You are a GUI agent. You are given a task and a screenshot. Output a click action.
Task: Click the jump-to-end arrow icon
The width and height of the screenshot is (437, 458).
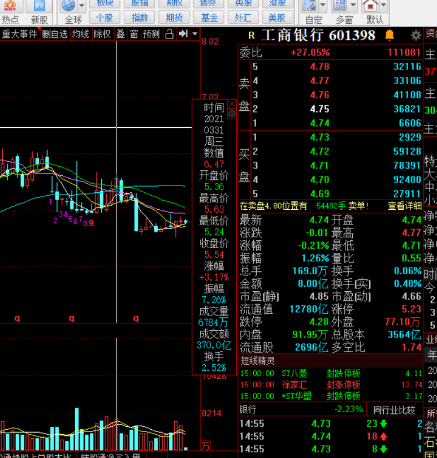183,34
